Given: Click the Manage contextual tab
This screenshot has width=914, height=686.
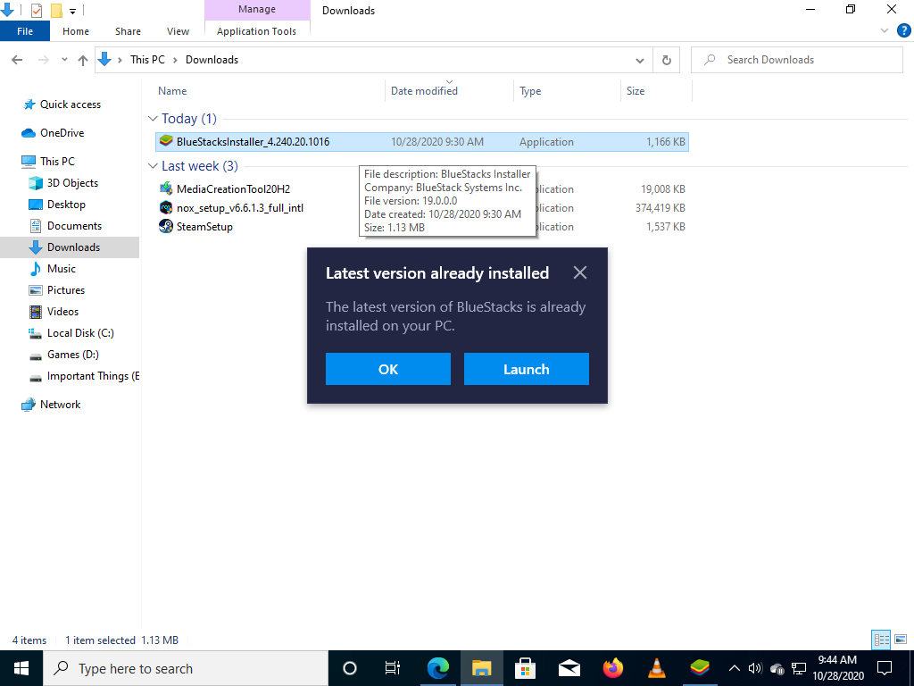Looking at the screenshot, I should (x=257, y=9).
